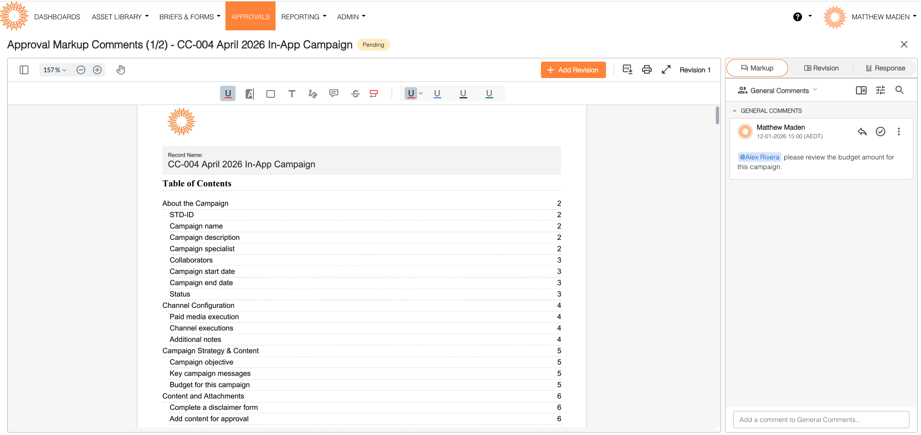Mark Matthew Maden's comment as resolved
Image resolution: width=921 pixels, height=435 pixels.
[x=881, y=132]
